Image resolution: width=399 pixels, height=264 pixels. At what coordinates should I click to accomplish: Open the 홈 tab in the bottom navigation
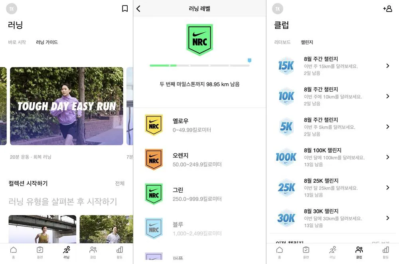[x=14, y=251]
